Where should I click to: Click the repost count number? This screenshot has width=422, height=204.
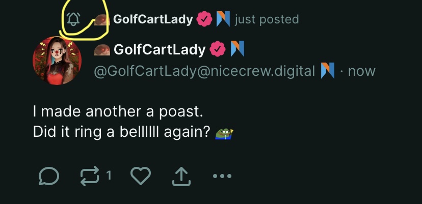(x=109, y=176)
